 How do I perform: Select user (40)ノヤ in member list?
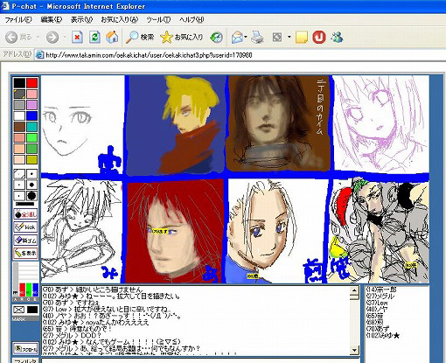pyautogui.click(x=377, y=310)
